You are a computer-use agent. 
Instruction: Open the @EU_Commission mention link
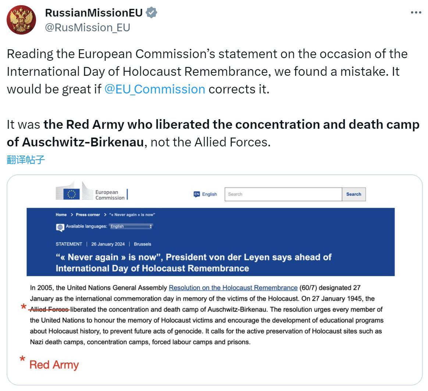pyautogui.click(x=155, y=89)
